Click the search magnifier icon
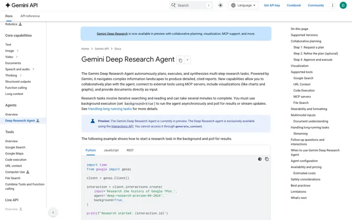The height and width of the screenshot is (220, 352). tap(173, 5)
